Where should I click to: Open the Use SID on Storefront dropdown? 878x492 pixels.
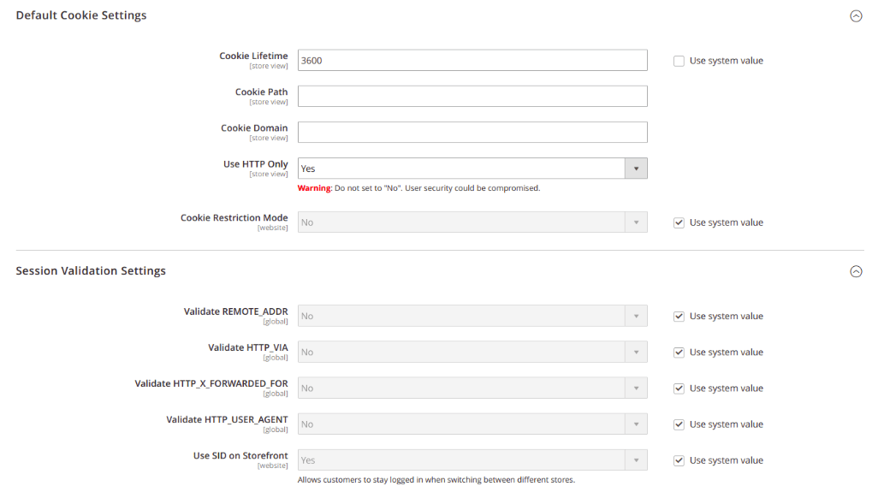point(472,460)
